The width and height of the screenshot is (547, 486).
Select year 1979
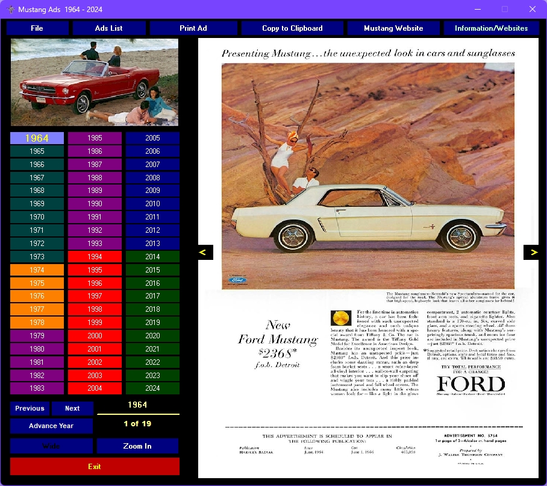(x=37, y=336)
